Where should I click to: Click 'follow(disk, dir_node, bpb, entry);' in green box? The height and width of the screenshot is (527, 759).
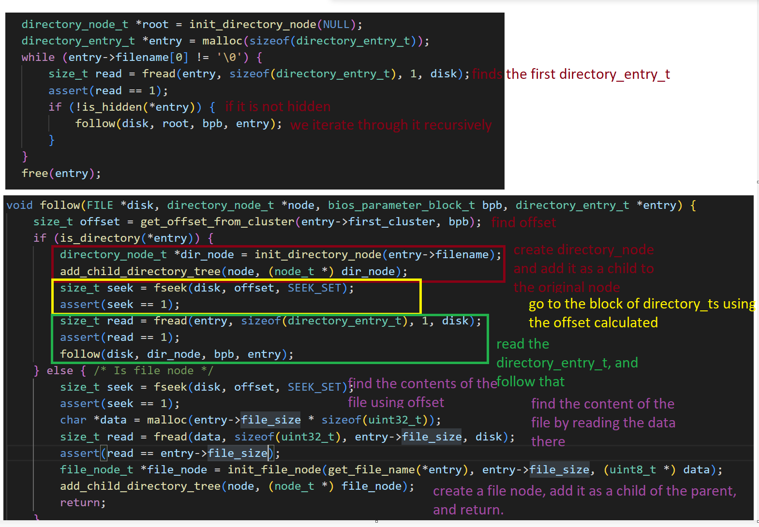(176, 354)
